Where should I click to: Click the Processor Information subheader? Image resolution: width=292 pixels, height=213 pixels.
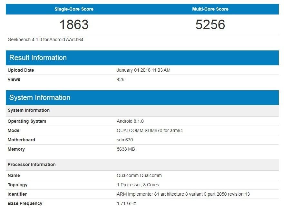pos(142,165)
